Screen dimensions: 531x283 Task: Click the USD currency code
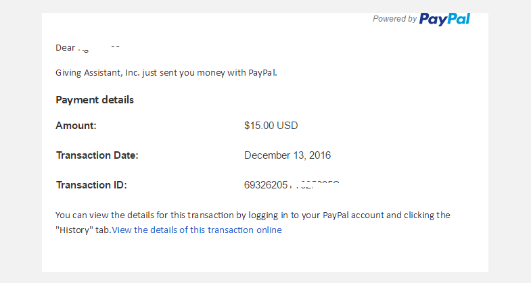pos(288,126)
